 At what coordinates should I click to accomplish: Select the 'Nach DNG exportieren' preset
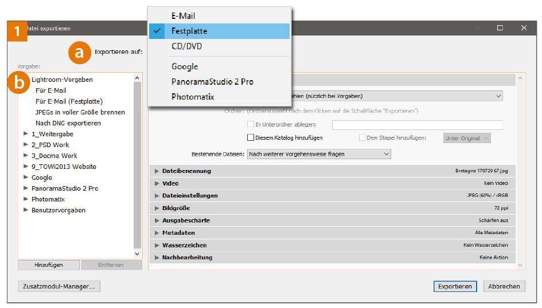point(68,123)
